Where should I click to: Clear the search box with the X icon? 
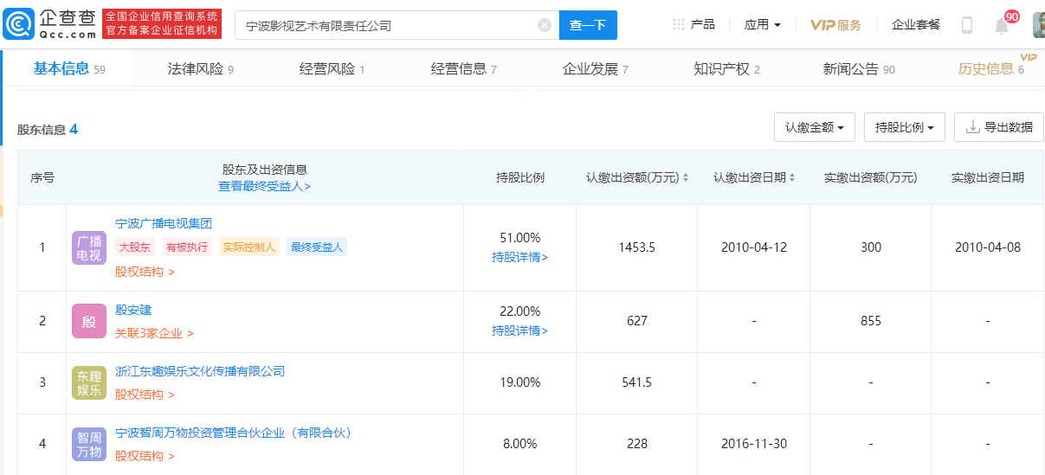545,25
